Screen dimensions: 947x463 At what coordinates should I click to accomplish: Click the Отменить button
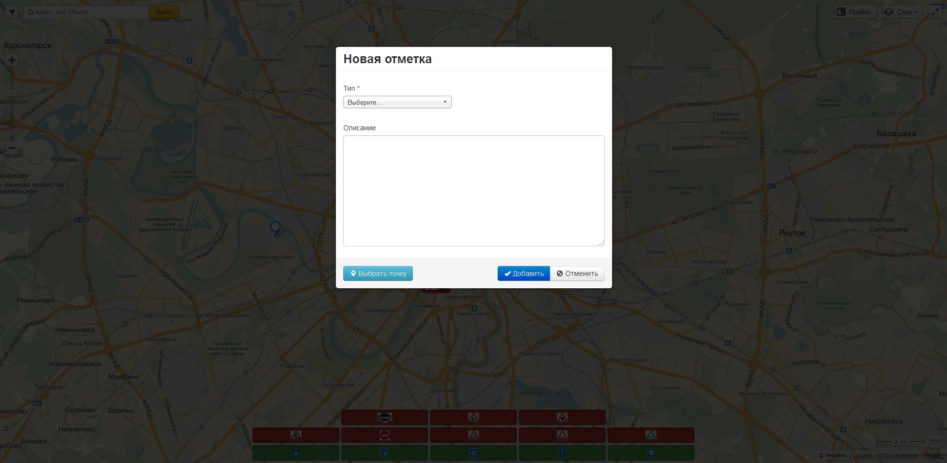point(577,273)
